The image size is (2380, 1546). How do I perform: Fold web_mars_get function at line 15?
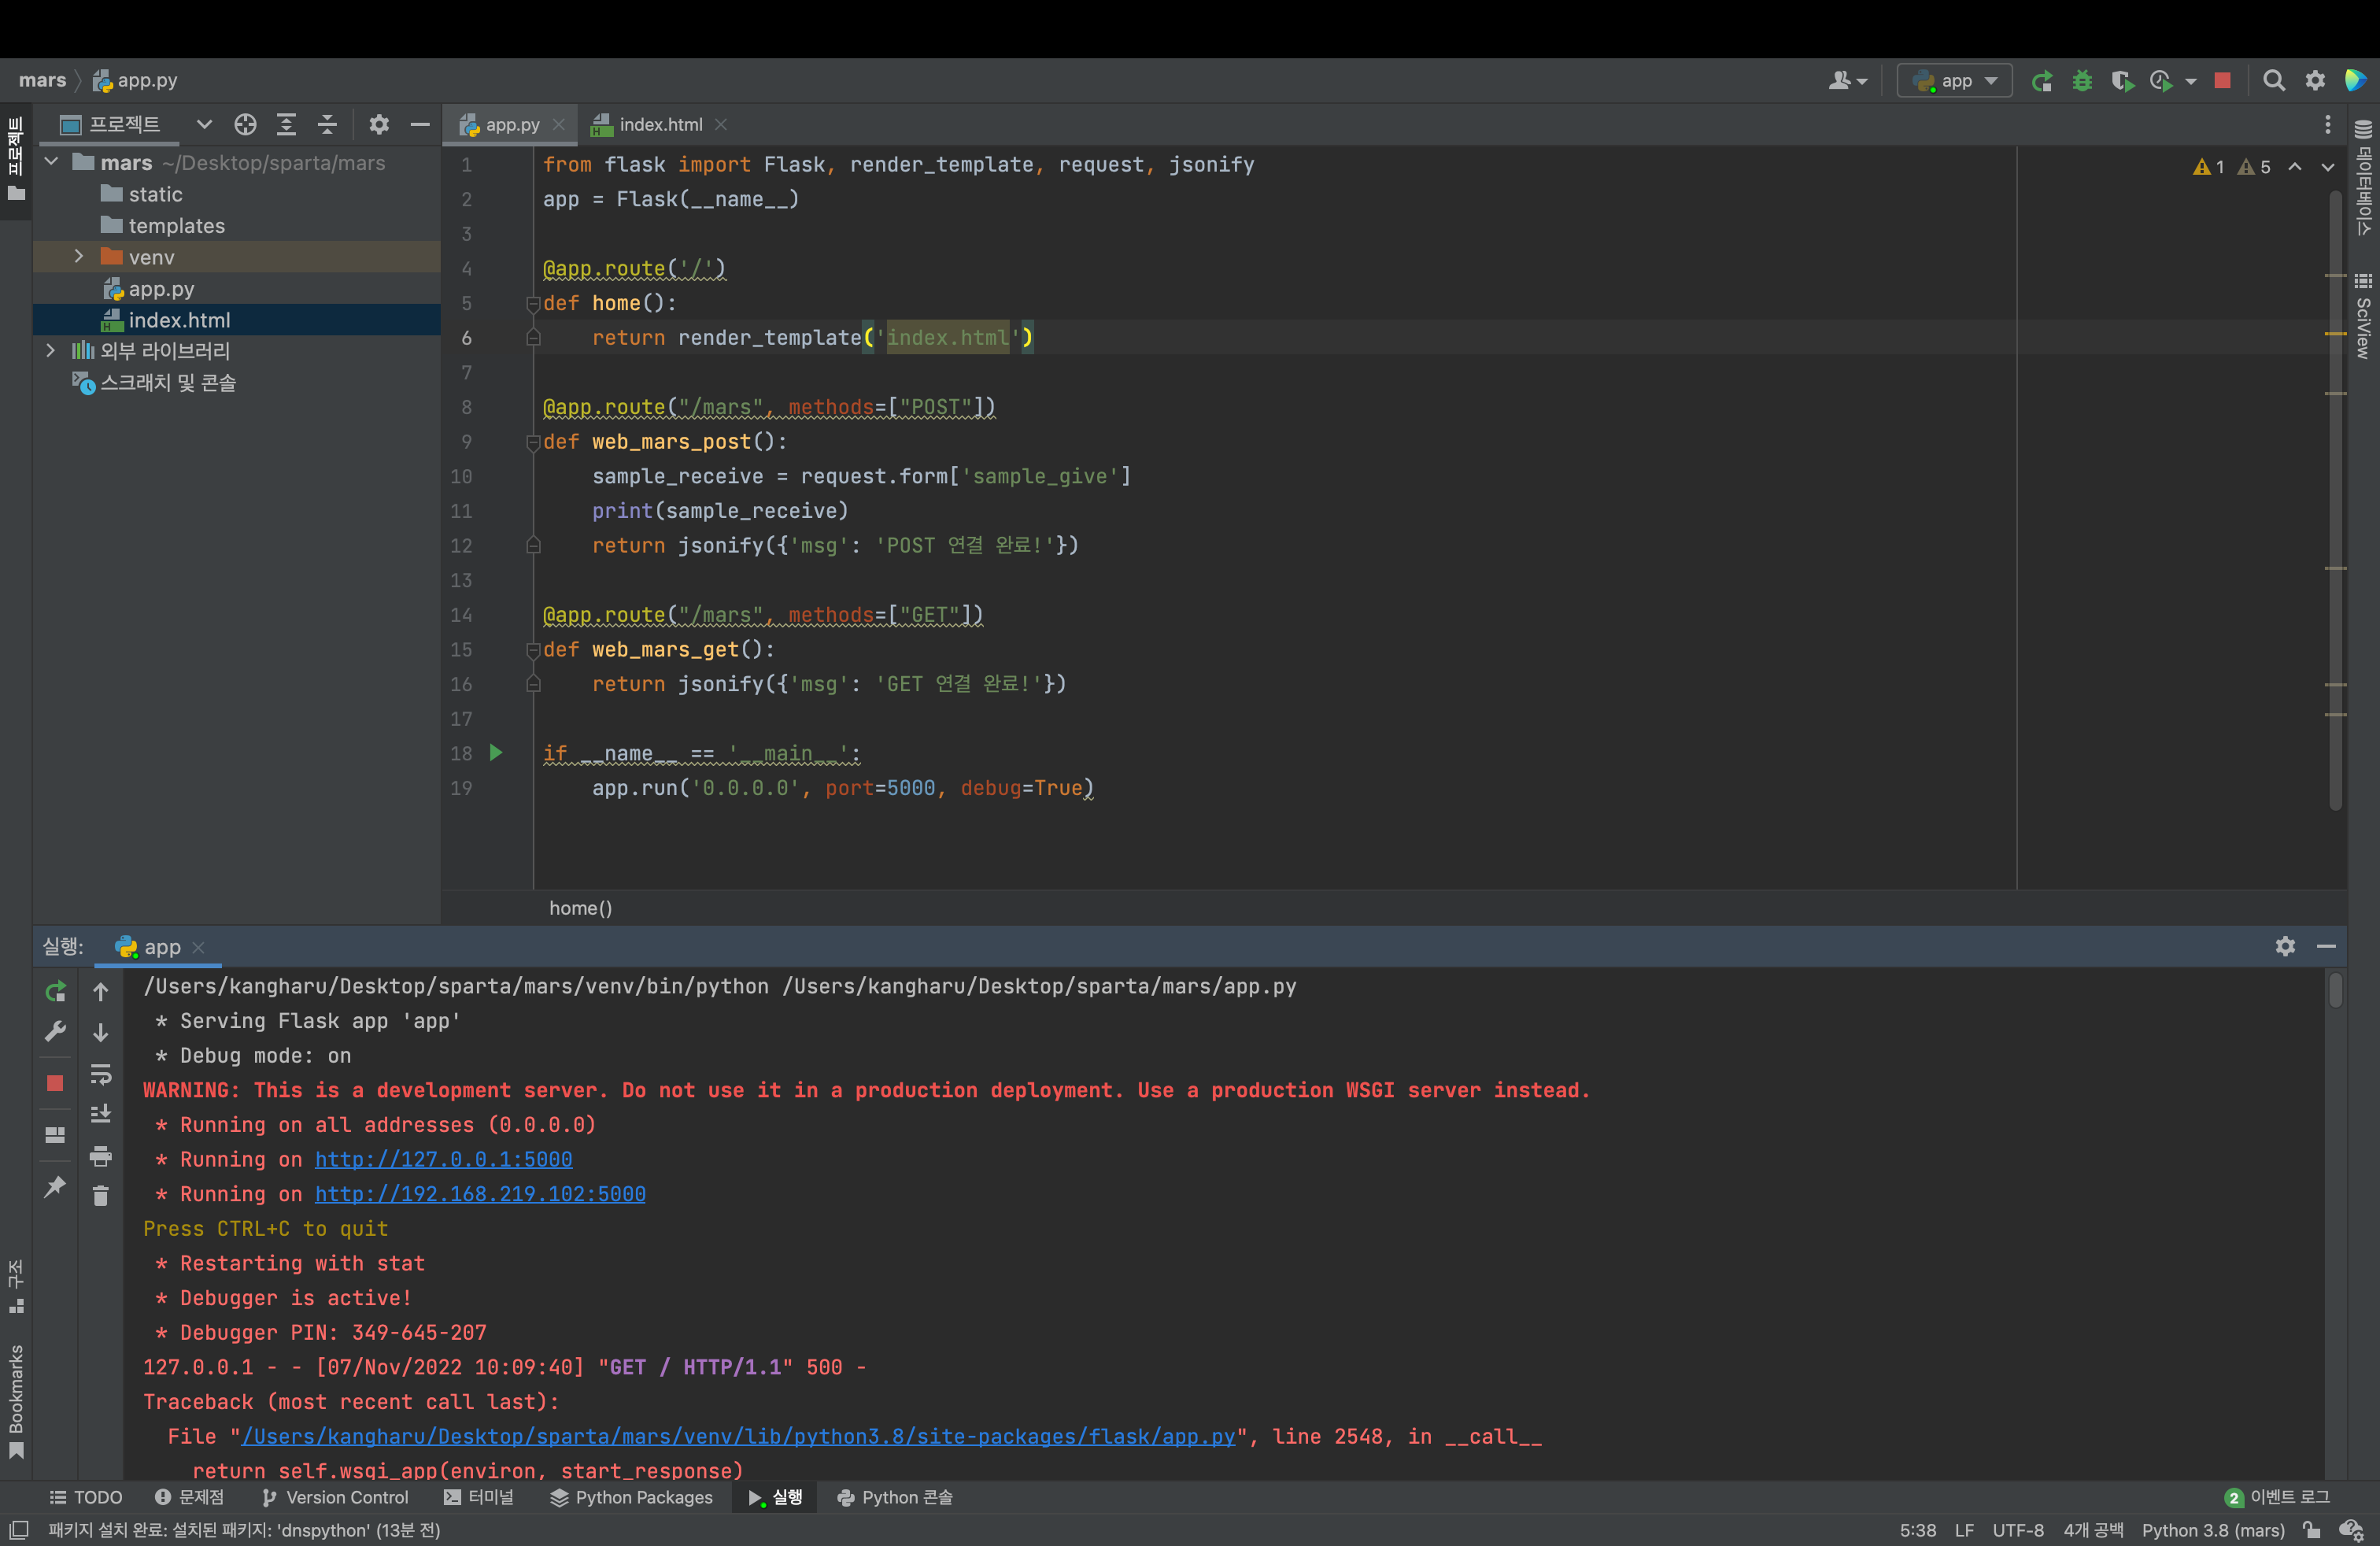coord(533,650)
